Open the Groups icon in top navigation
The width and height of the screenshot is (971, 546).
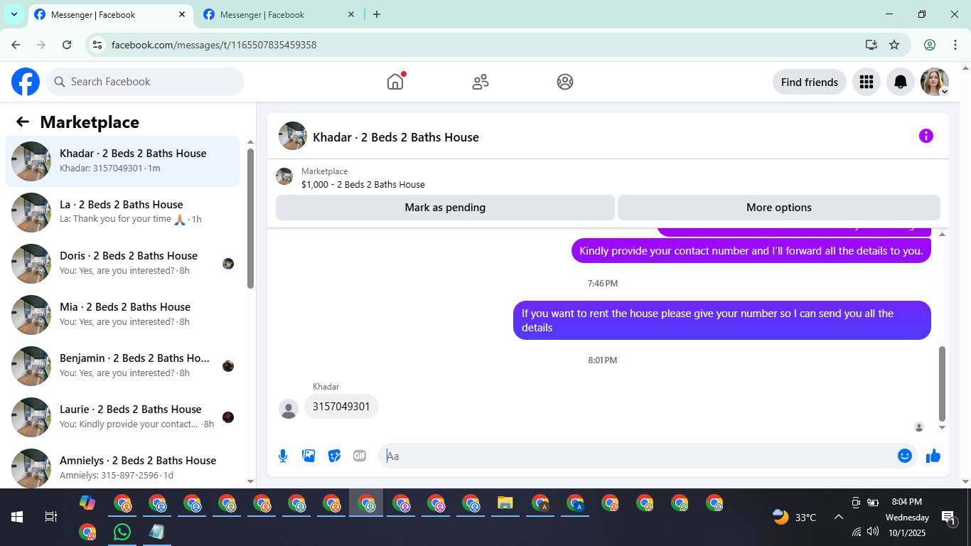click(565, 82)
